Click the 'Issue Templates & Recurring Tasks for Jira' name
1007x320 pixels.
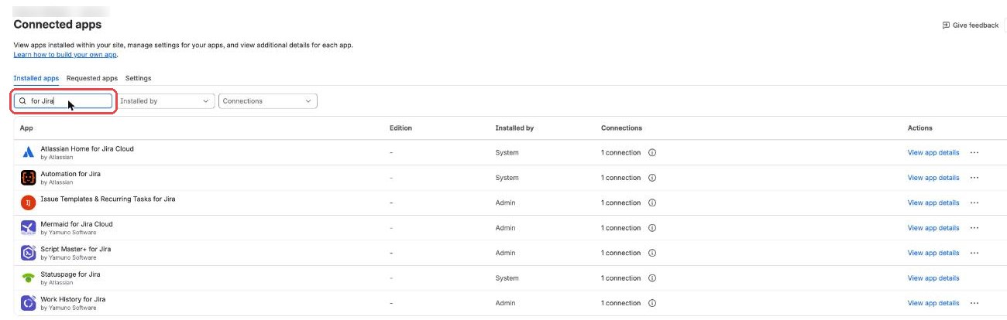pos(108,199)
